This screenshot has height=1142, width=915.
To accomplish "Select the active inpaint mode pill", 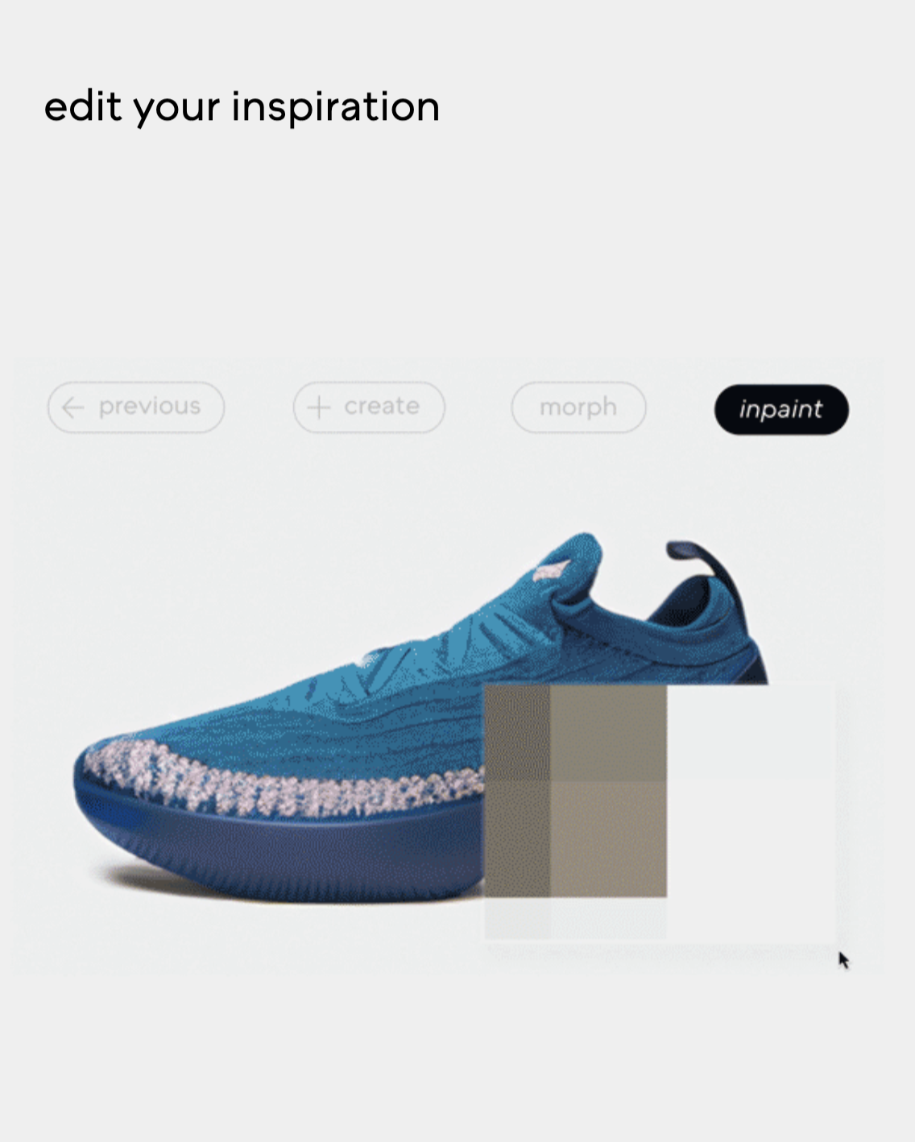I will click(781, 409).
